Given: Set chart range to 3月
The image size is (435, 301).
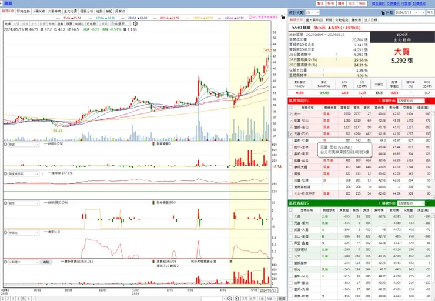Looking at the screenshot, I should [x=245, y=299].
